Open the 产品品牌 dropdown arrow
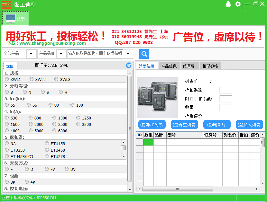The image size is (267, 202). [x=61, y=53]
